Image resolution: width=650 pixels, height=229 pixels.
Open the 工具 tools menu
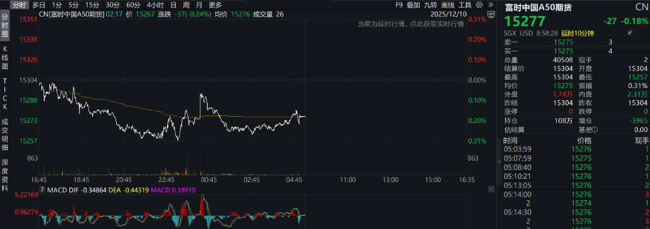pyautogui.click(x=465, y=5)
